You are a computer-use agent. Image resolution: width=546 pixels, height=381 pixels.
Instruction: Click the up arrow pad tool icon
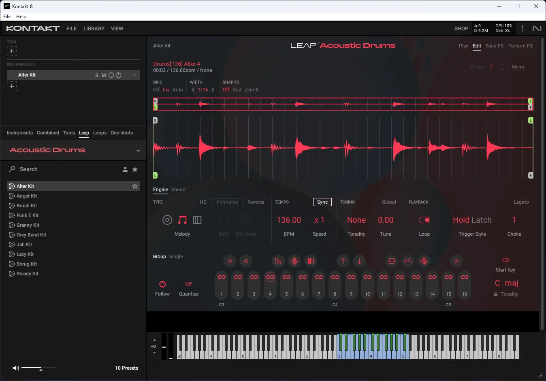coord(343,261)
